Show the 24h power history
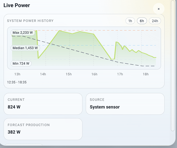 [155, 21]
